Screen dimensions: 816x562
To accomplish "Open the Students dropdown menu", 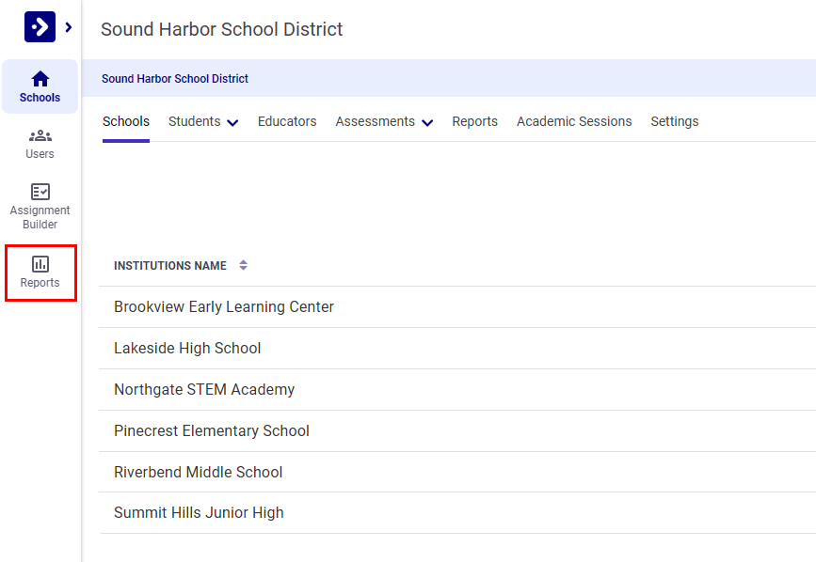I will pos(202,121).
